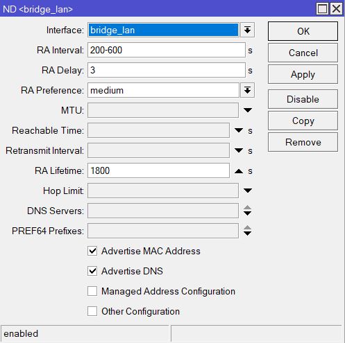Maximize the ND bridge_lan window
Screen dimensions: 345x343
click(x=322, y=9)
